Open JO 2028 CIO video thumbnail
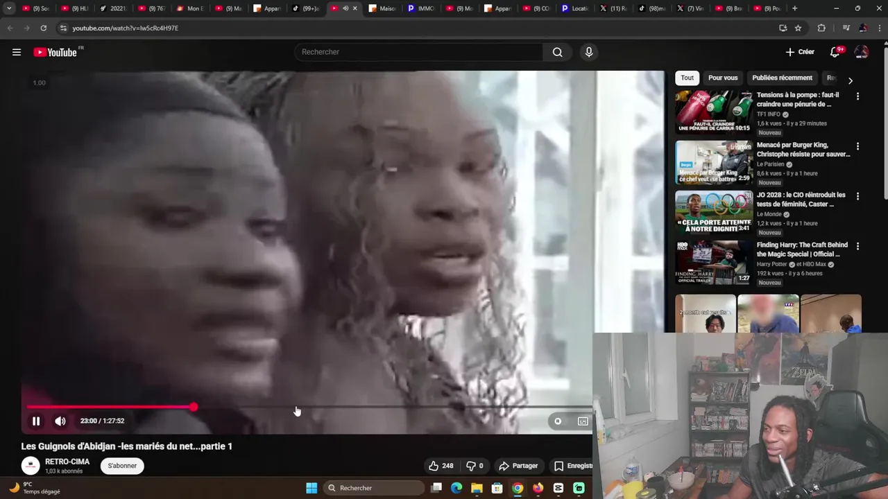The image size is (888, 499). (x=714, y=212)
